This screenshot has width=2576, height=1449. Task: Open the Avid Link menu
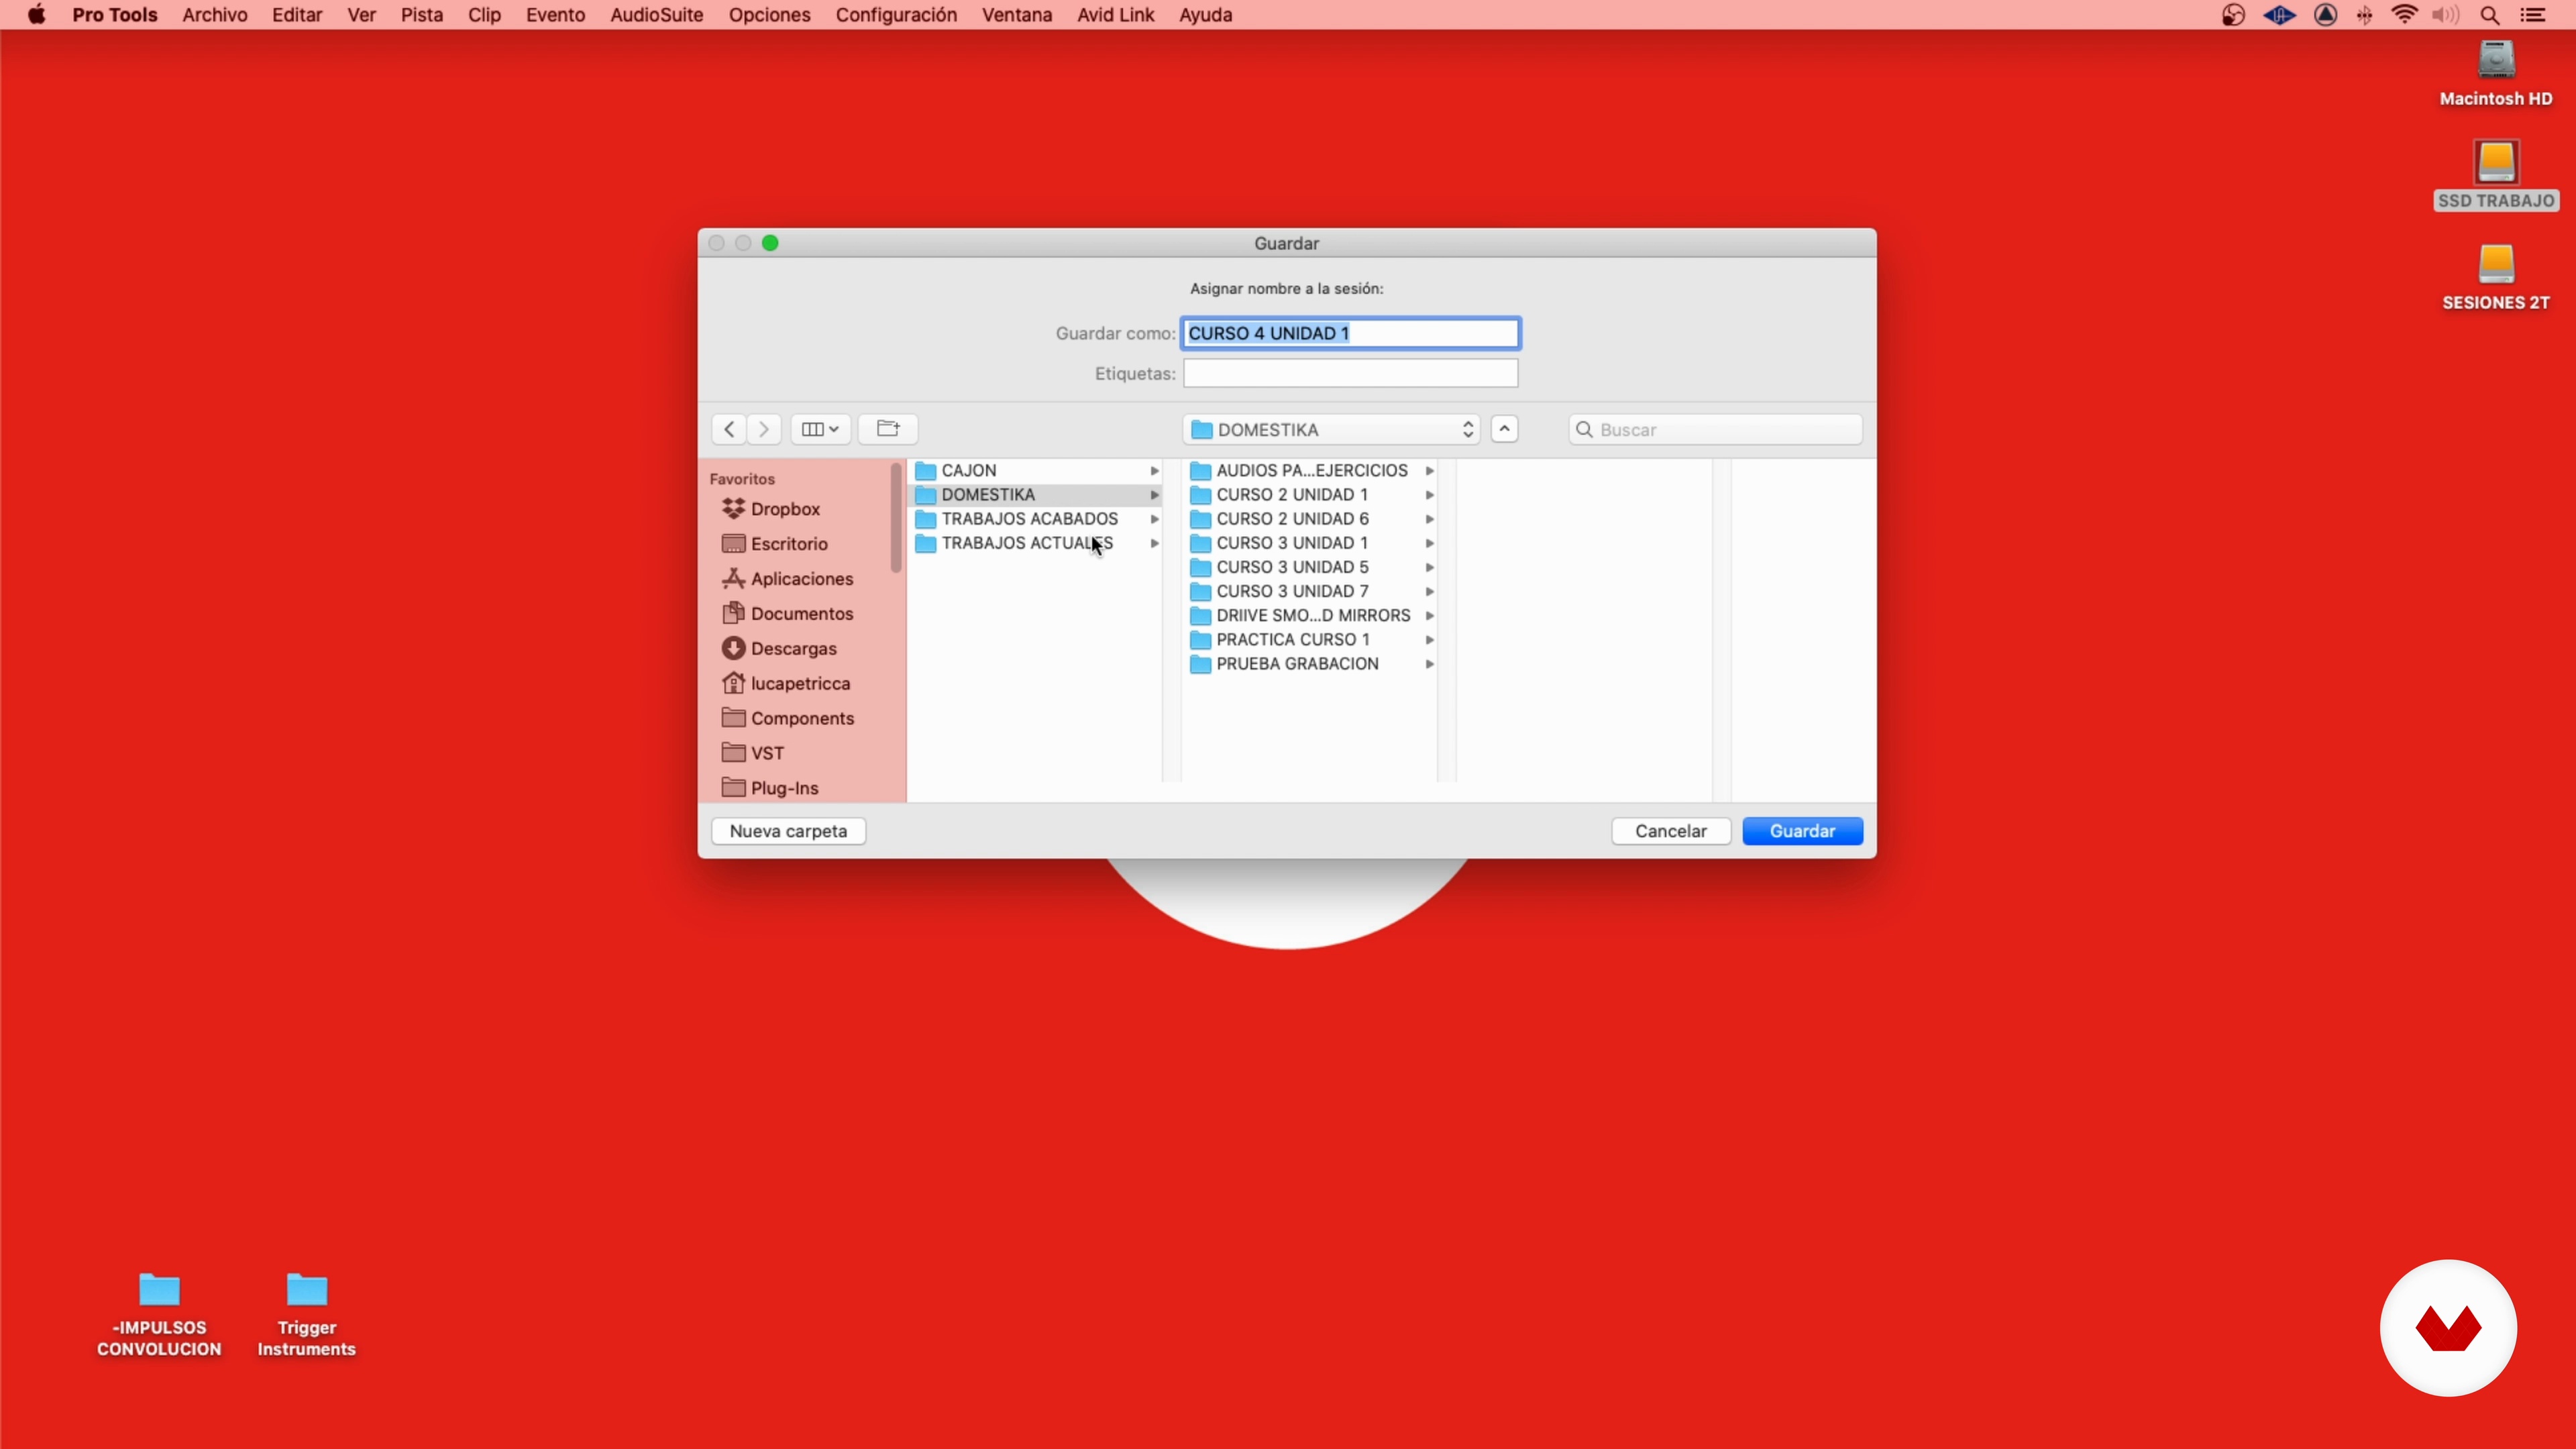tap(1115, 15)
